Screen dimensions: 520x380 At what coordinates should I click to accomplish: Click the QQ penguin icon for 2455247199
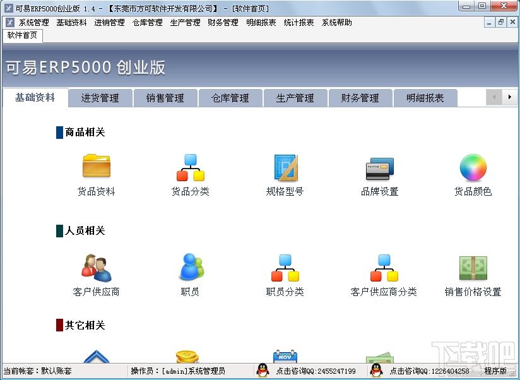click(263, 371)
